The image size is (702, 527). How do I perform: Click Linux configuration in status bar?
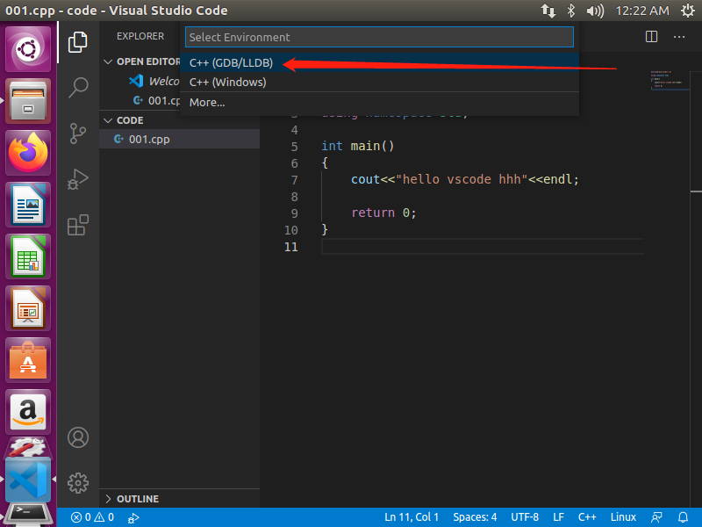[623, 517]
